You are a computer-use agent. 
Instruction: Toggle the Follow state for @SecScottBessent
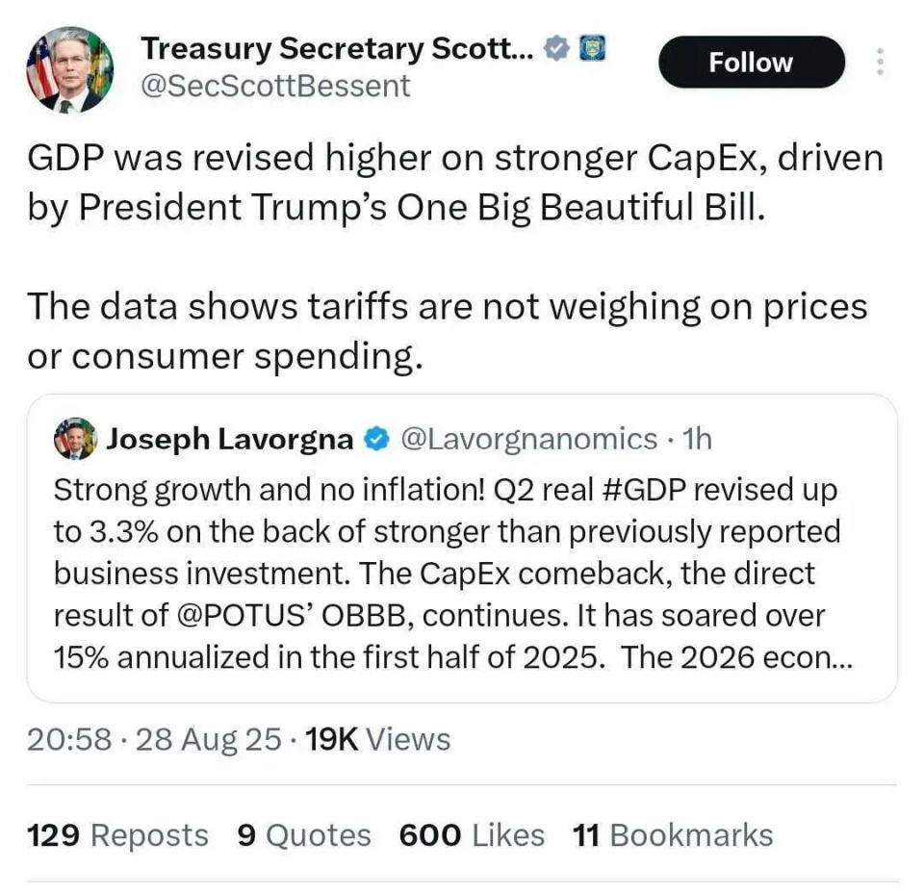pyautogui.click(x=751, y=61)
